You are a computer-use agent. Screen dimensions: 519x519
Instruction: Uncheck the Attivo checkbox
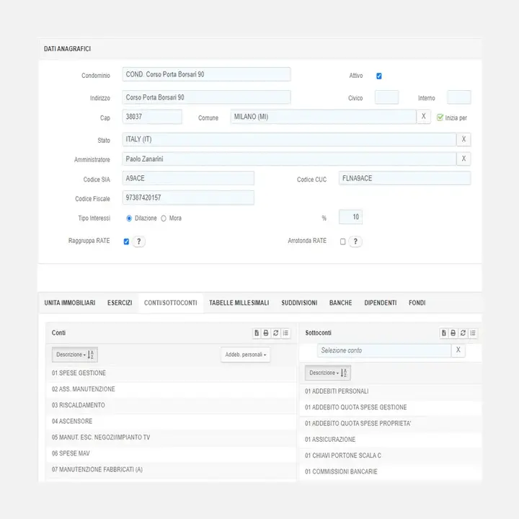(379, 76)
